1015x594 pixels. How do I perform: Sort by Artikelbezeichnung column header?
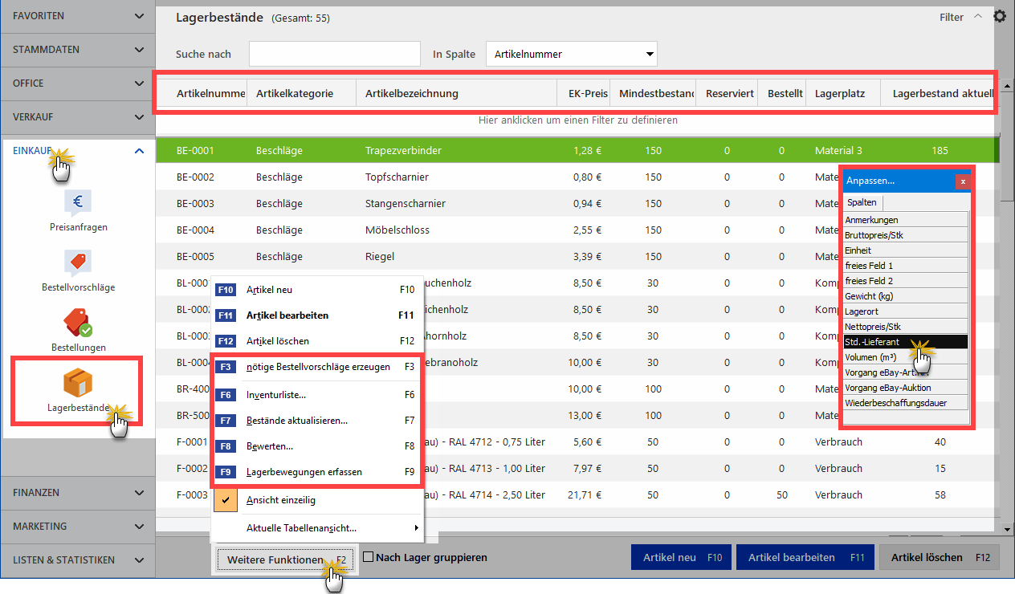456,94
